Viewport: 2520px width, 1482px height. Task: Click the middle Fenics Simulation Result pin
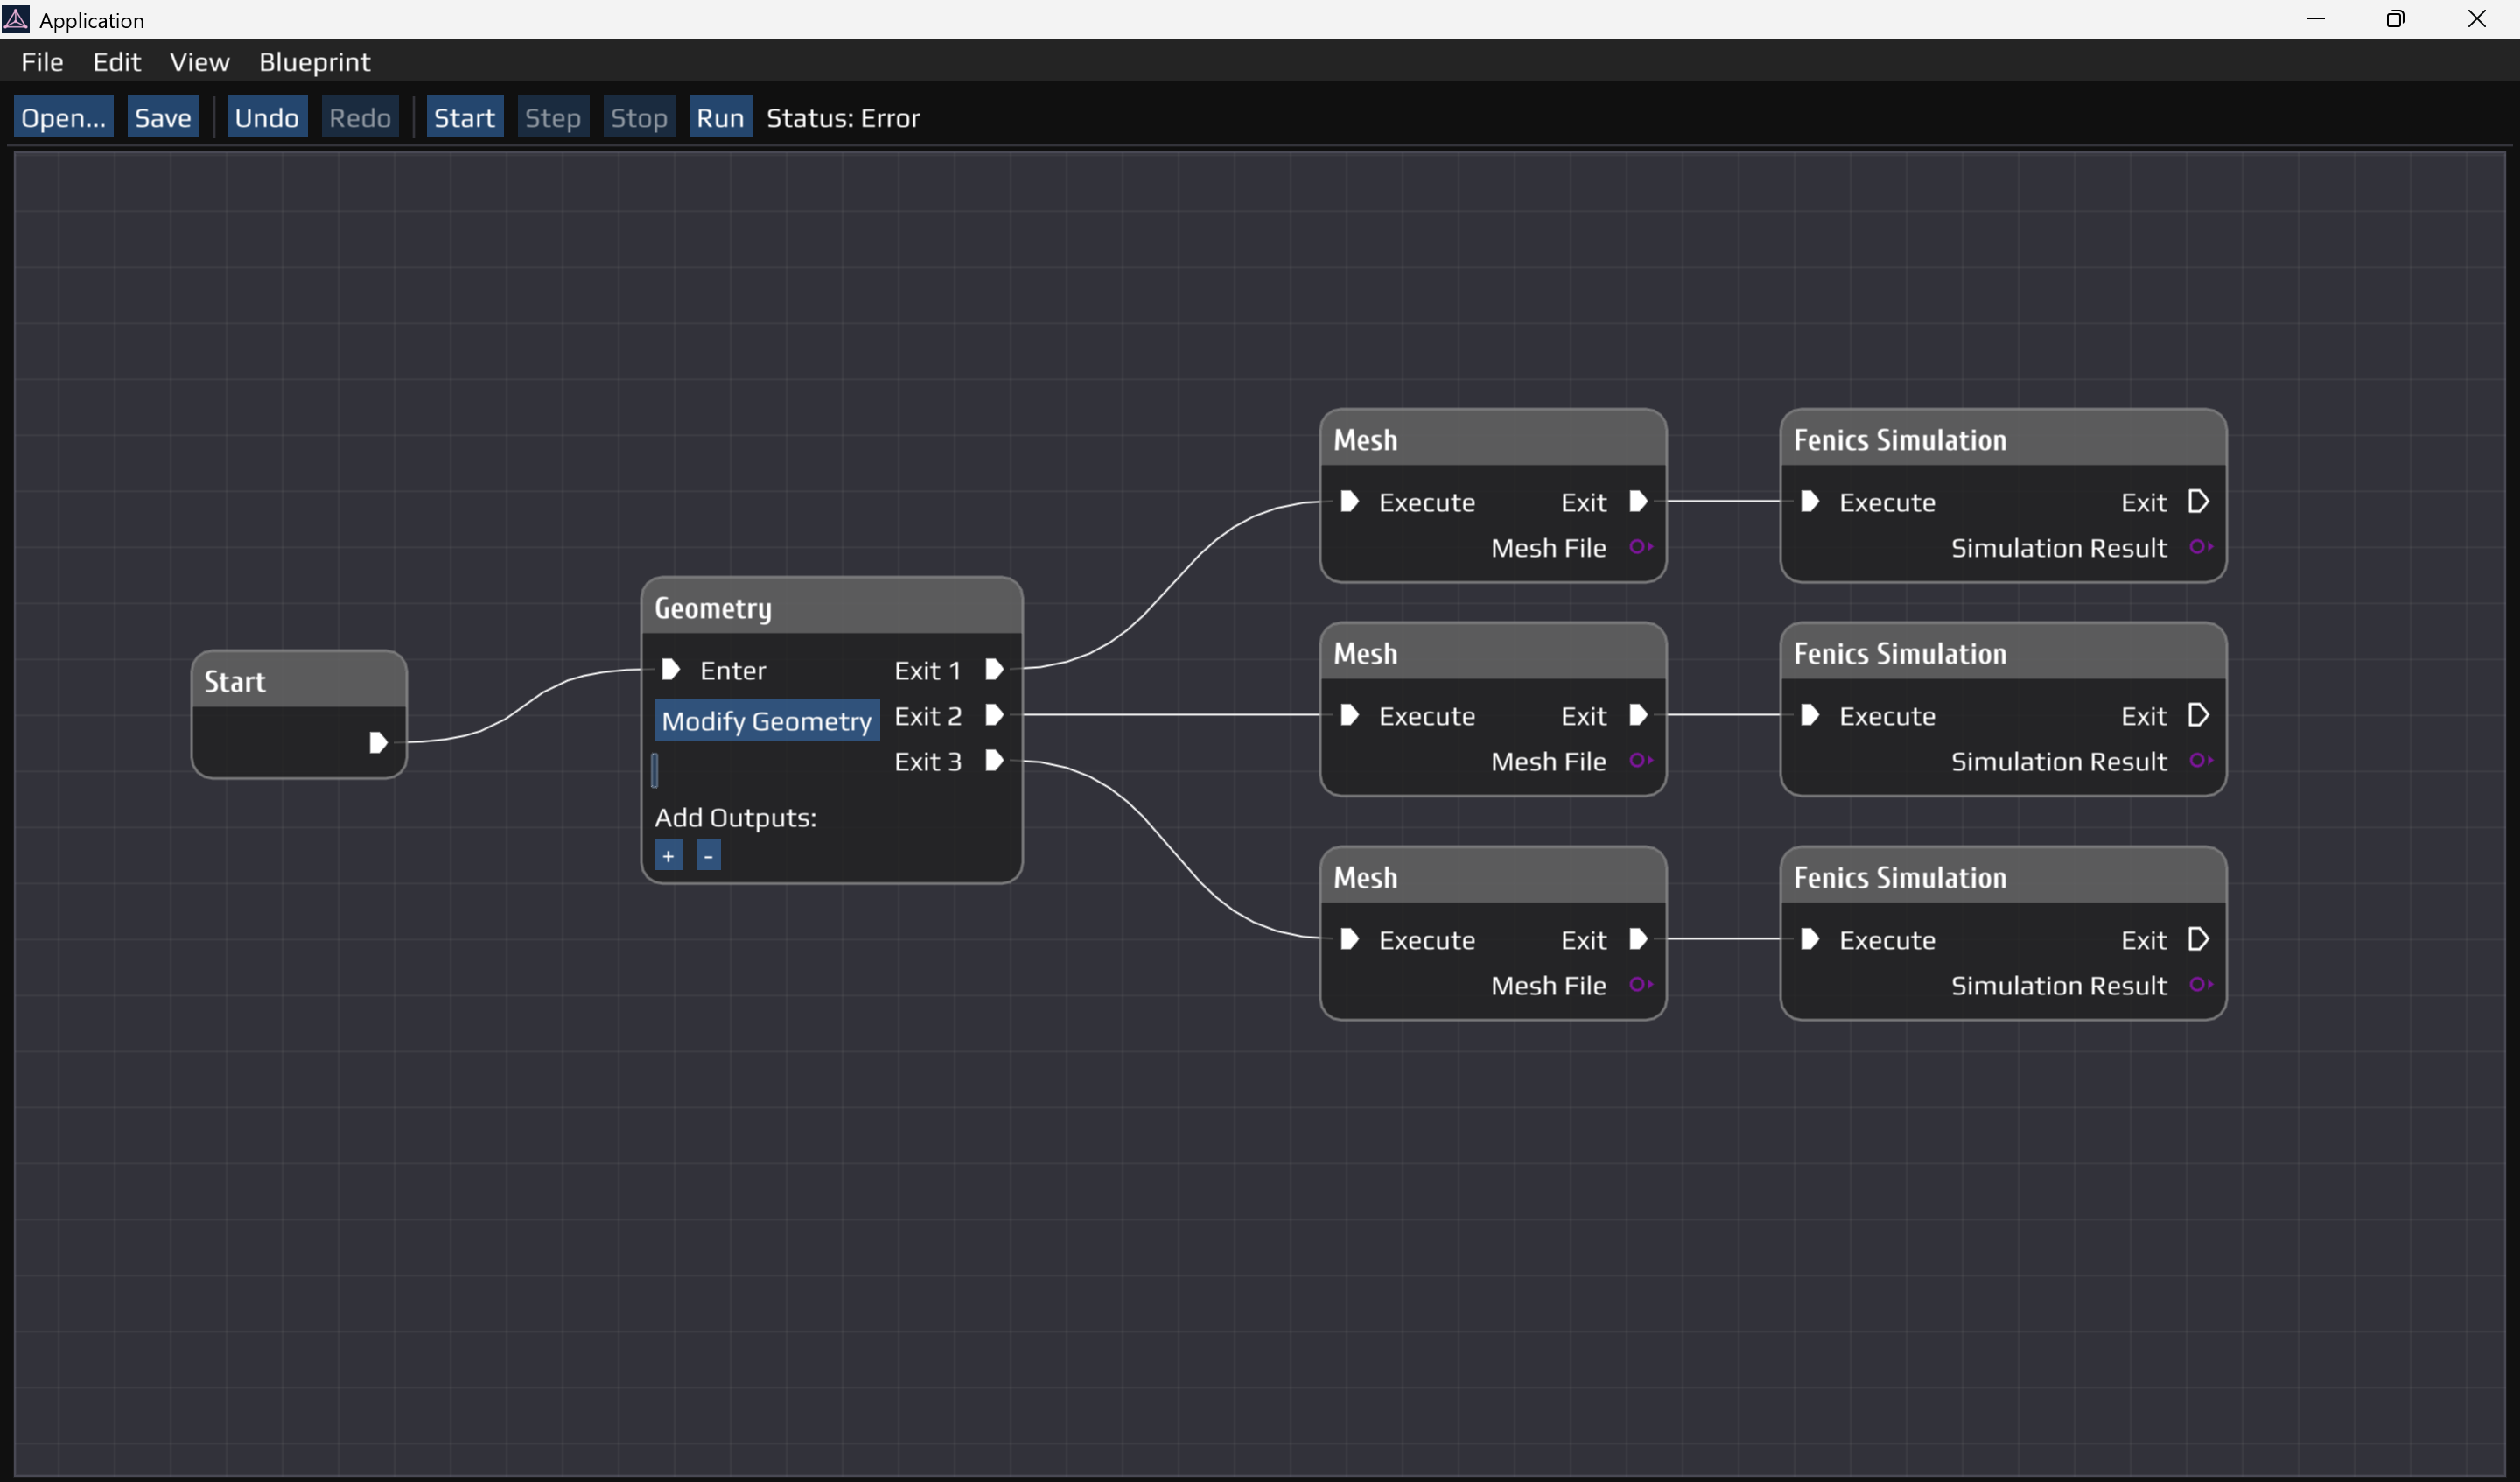pos(2200,761)
